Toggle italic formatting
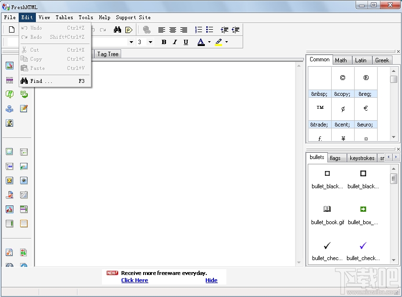This screenshot has width=402, height=297. tap(174, 42)
